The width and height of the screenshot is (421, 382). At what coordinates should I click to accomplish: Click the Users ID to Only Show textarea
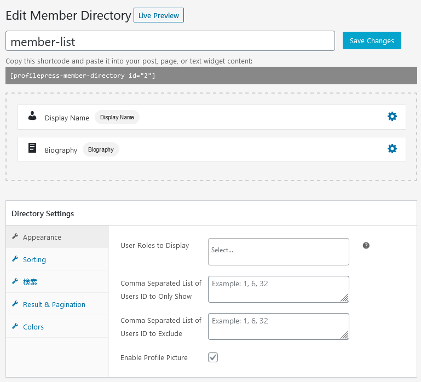click(x=279, y=289)
